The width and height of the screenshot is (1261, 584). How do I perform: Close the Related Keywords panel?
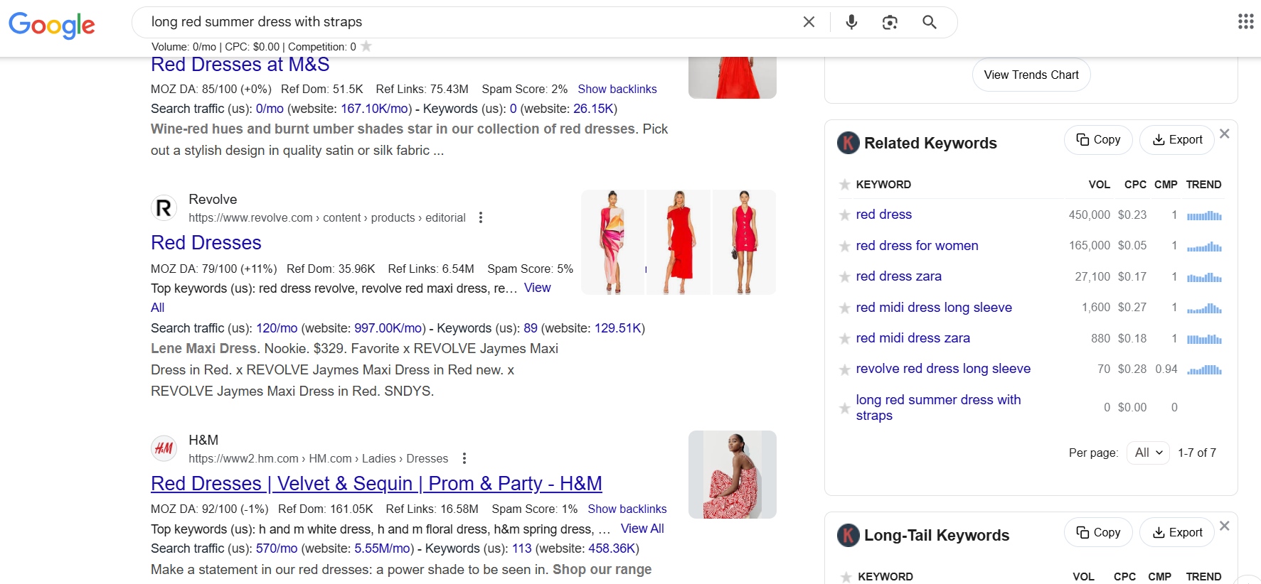[x=1224, y=134]
